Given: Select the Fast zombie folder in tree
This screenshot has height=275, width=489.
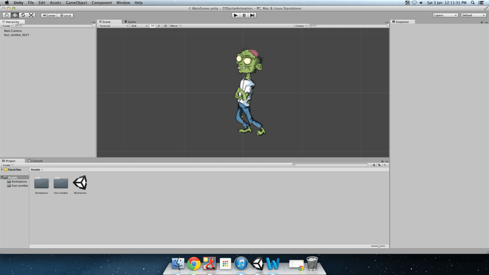Looking at the screenshot, I should point(18,186).
